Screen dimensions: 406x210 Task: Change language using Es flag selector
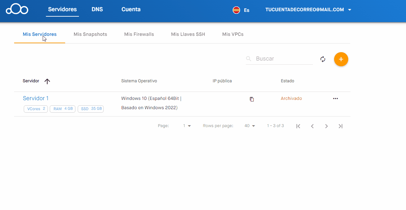point(241,10)
